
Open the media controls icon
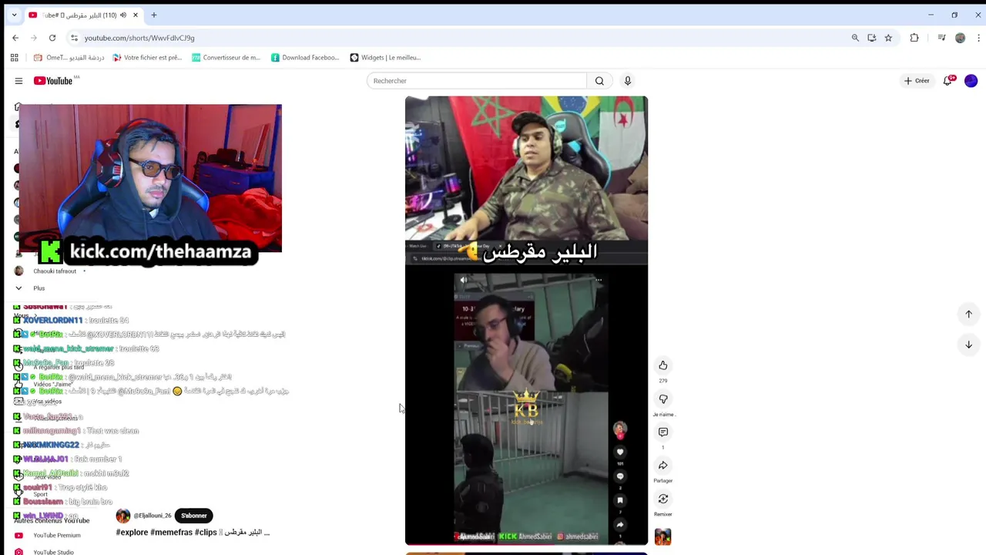pyautogui.click(x=941, y=38)
